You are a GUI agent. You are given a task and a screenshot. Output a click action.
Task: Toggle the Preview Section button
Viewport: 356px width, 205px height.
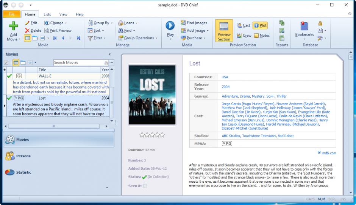pos(224,31)
